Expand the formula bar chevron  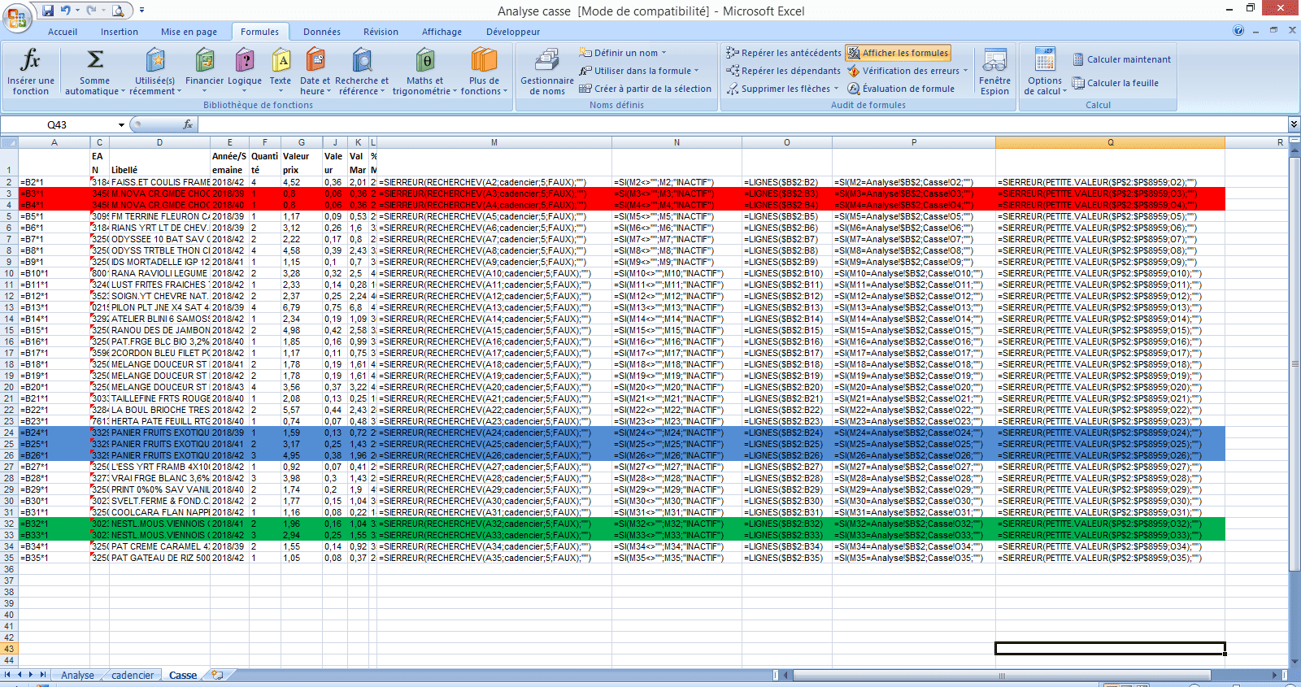tap(1294, 124)
